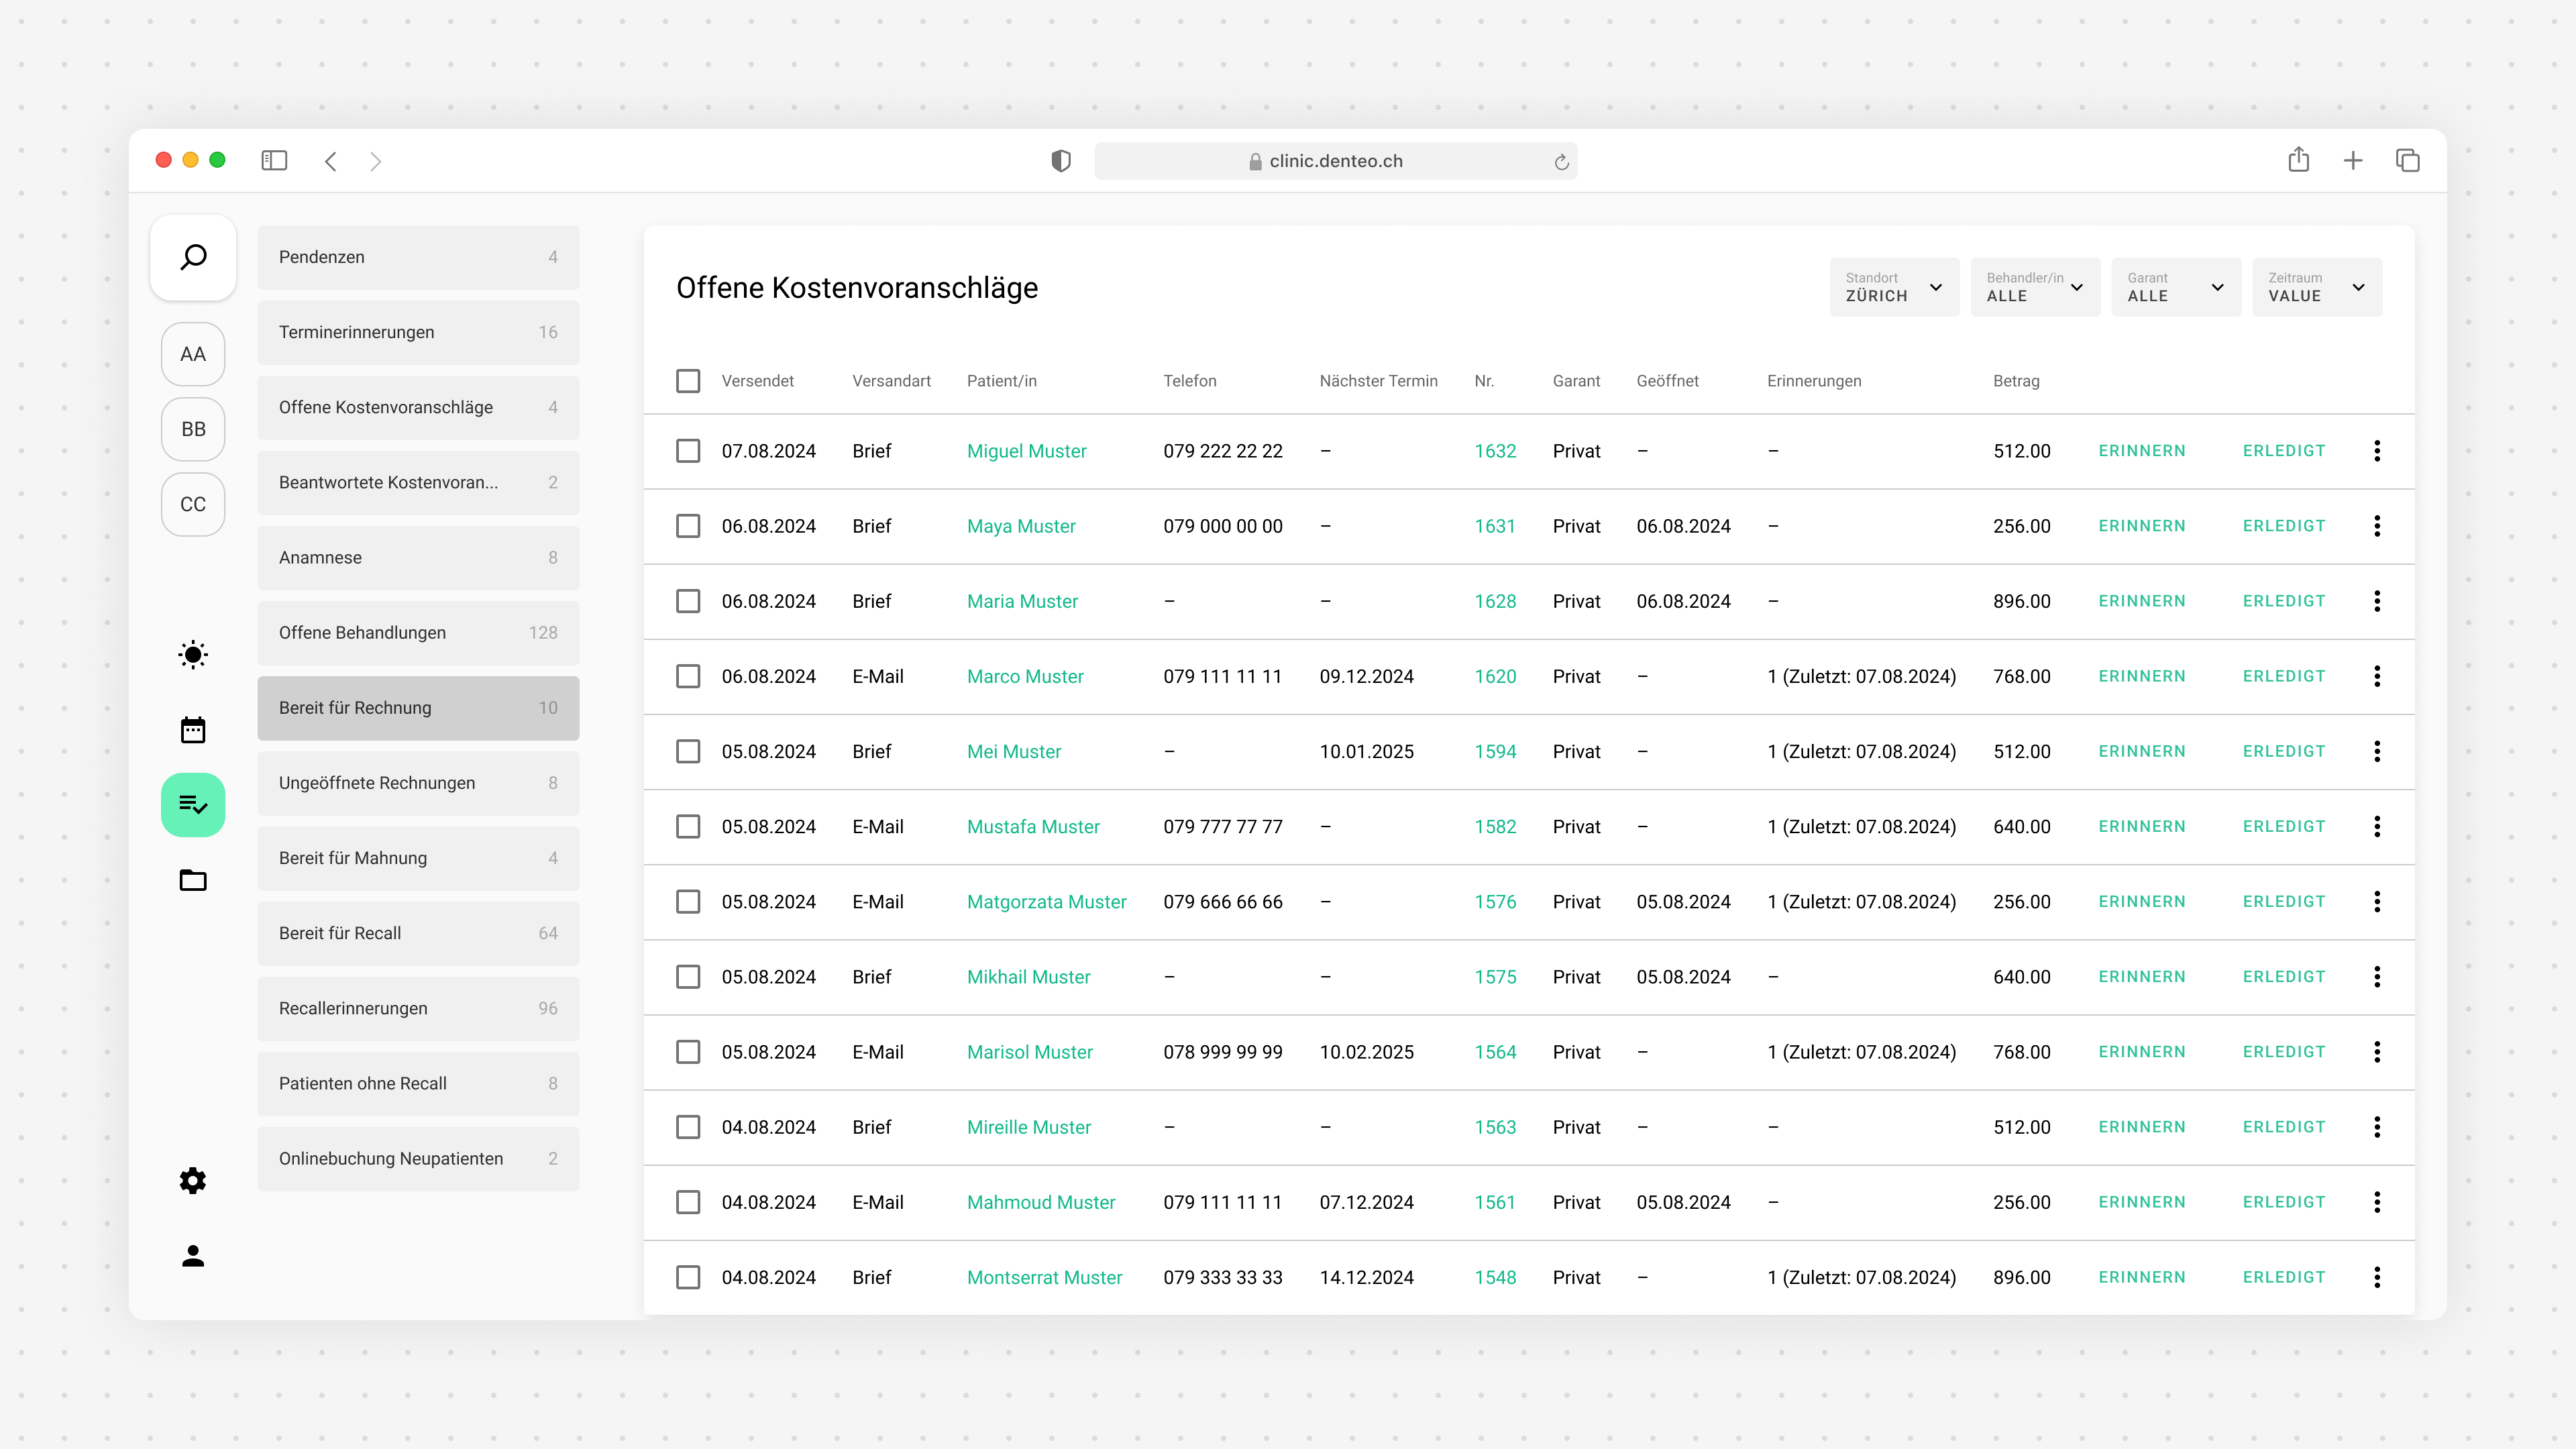Select checkbox for Marco Muster row
Screen dimensions: 2576x1449
click(688, 676)
